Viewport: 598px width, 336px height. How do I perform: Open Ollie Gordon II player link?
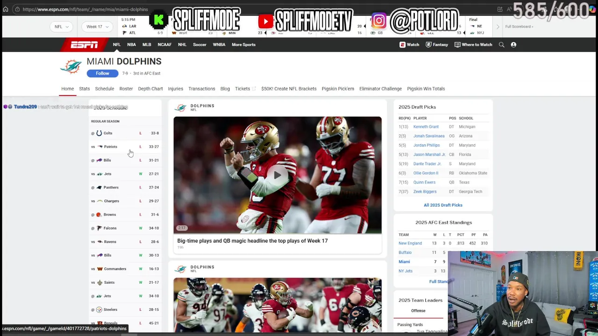pyautogui.click(x=426, y=173)
